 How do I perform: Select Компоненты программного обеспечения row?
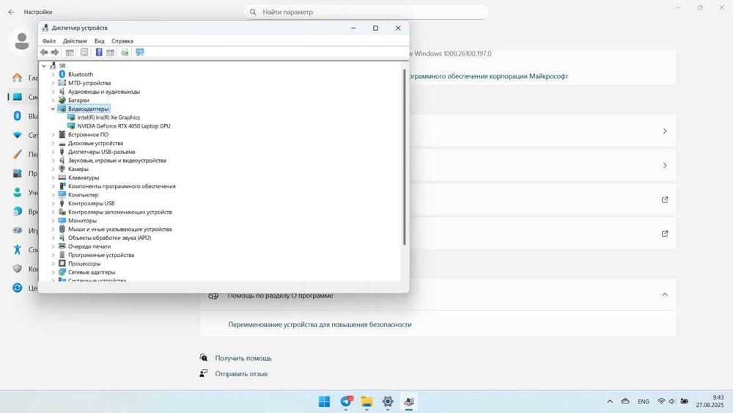tap(122, 186)
